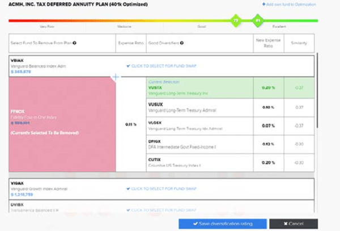Click the plus icon to add own fund
340x231 pixels.
point(263,5)
